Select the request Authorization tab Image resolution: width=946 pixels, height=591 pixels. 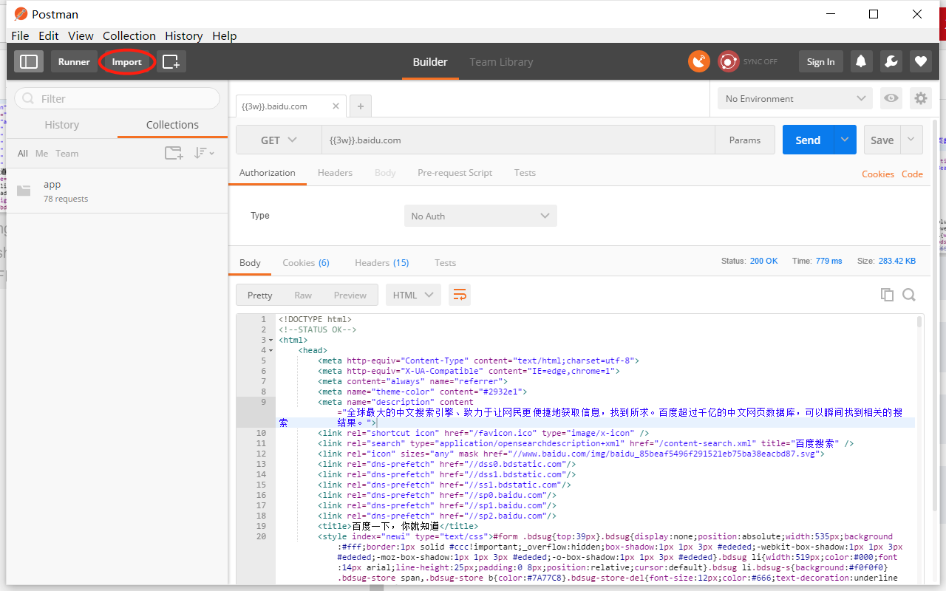point(268,172)
